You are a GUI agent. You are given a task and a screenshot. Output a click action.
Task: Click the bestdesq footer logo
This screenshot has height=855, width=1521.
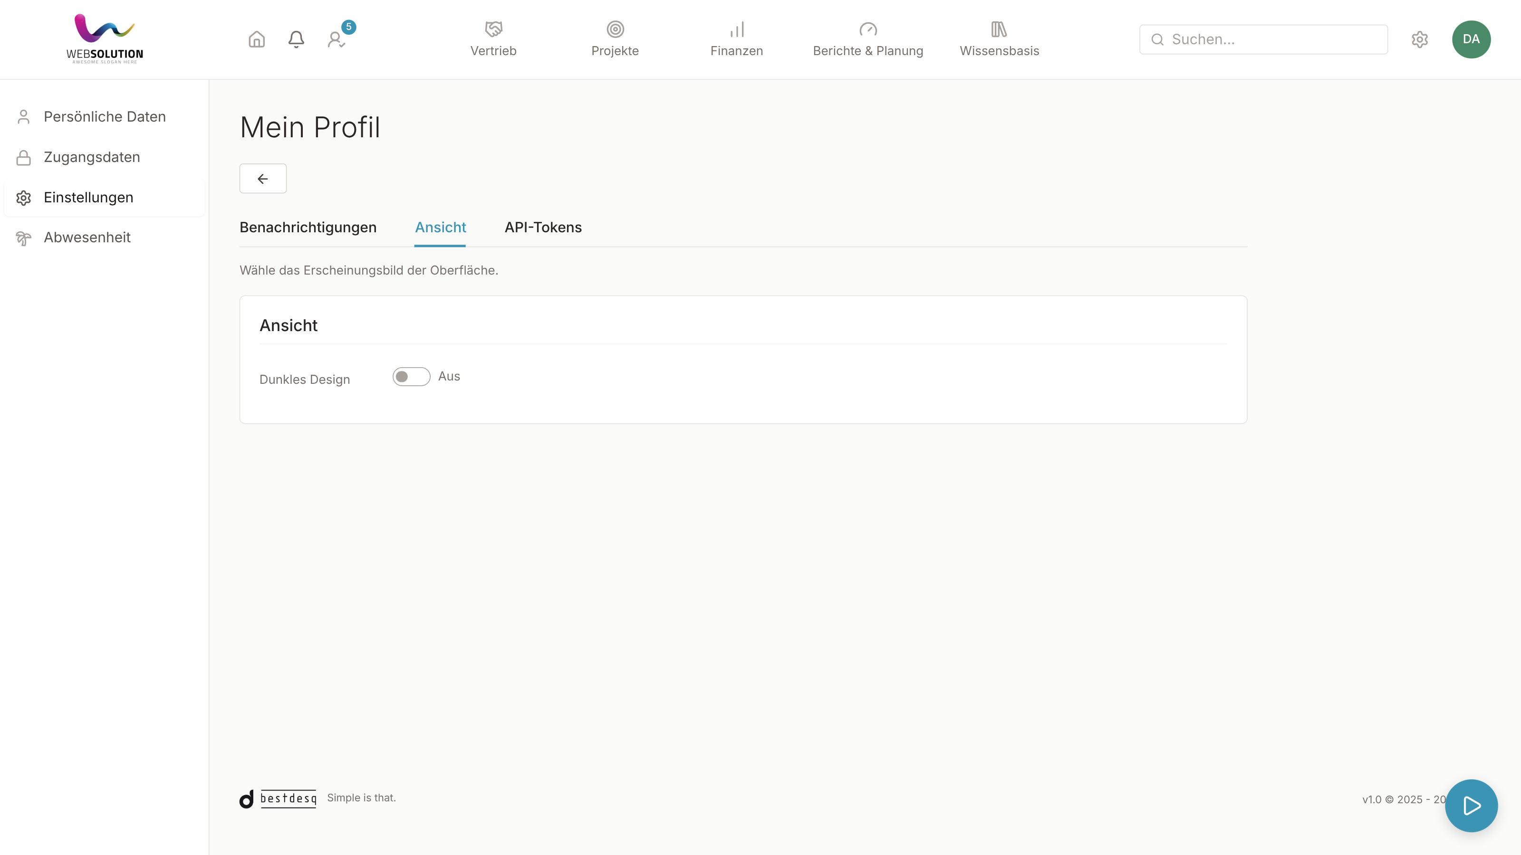278,798
